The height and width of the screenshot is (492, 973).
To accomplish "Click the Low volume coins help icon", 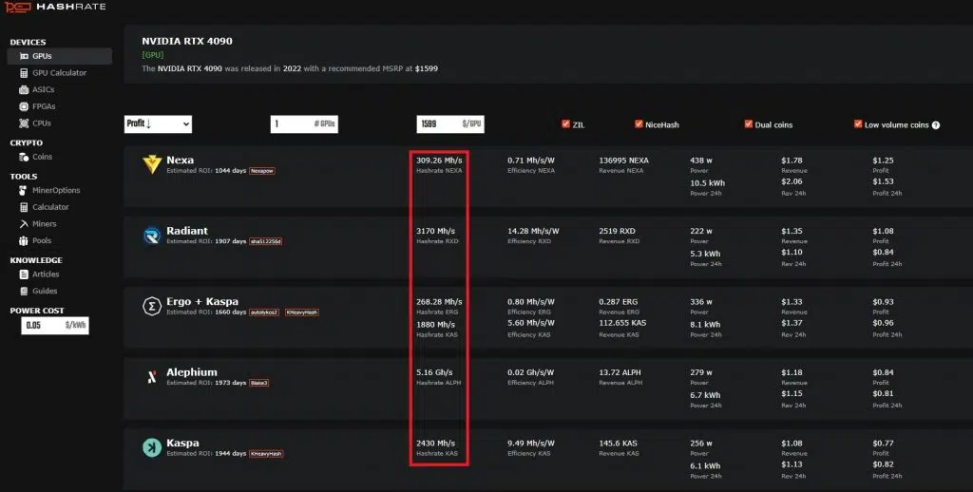I will [x=936, y=125].
